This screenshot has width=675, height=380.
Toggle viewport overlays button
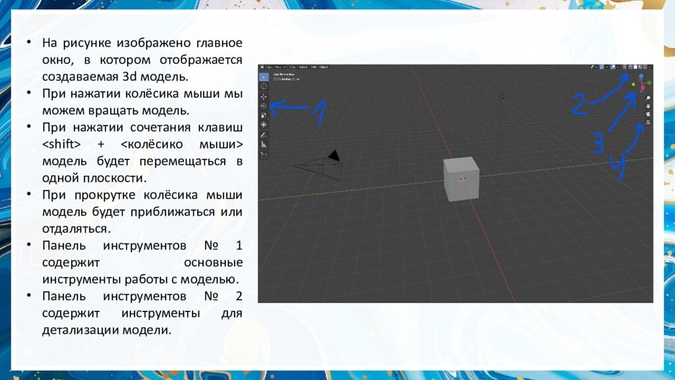[x=612, y=67]
